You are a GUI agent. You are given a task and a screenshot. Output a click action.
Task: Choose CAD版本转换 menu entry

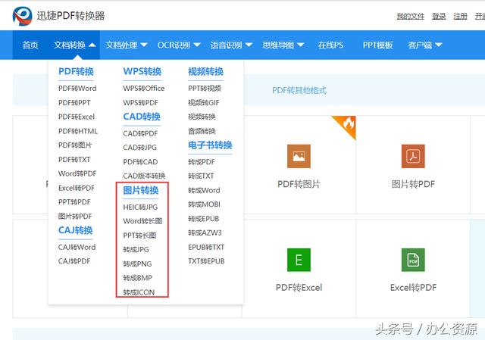[144, 176]
